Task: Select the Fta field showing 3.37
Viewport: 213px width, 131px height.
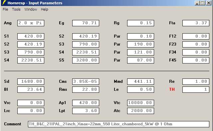Action: tap(196, 23)
